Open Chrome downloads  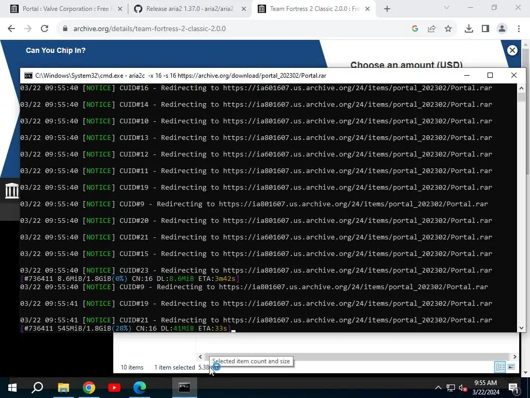[x=469, y=29]
